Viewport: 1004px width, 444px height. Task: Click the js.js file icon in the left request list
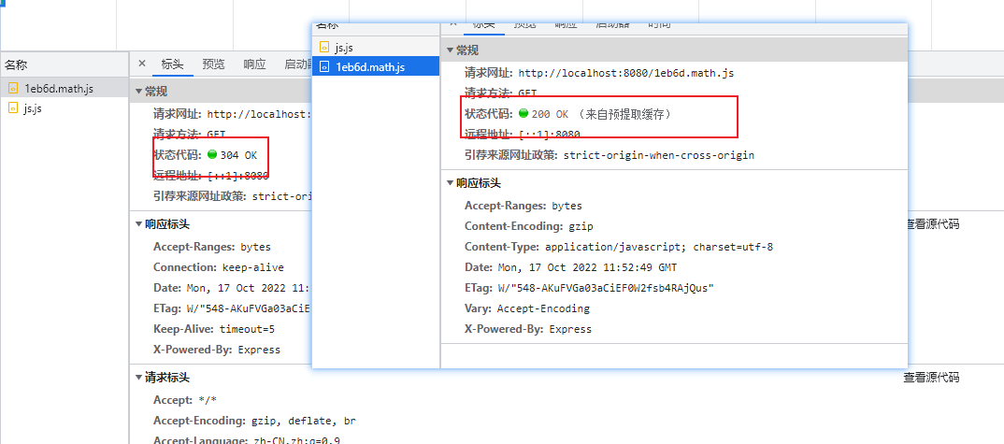13,108
